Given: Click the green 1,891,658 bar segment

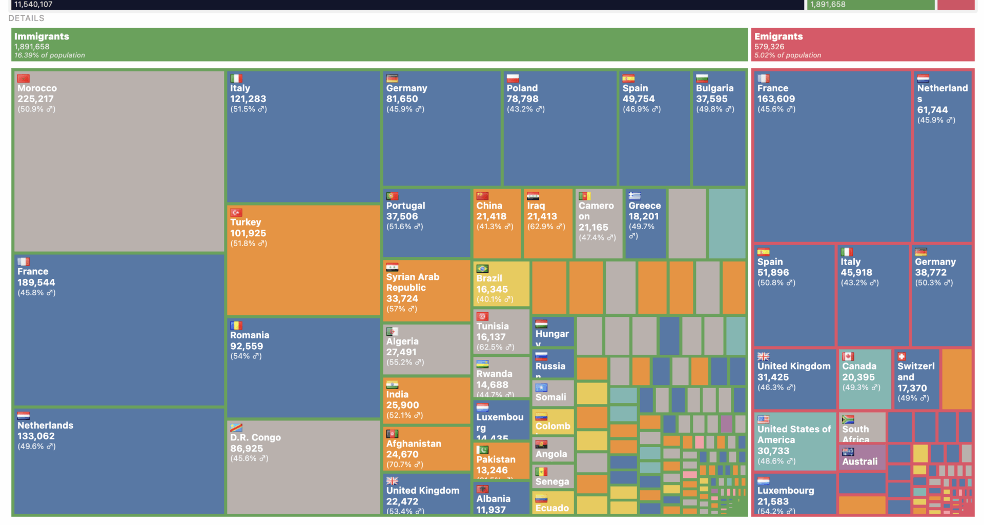Looking at the screenshot, I should pos(870,5).
